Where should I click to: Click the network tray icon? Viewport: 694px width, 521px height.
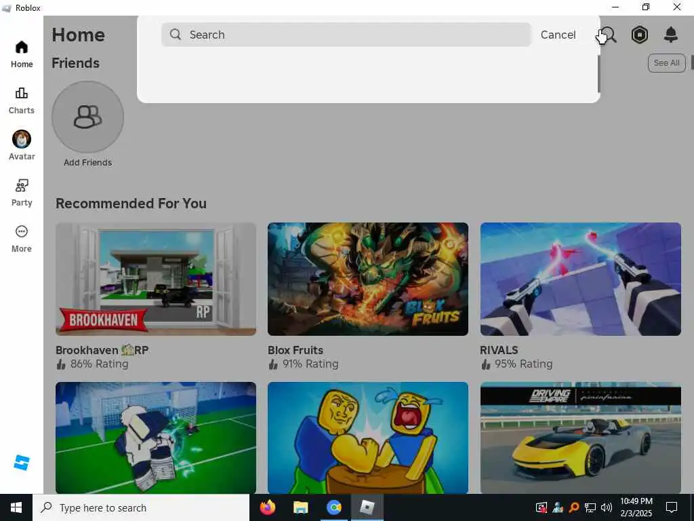pos(590,507)
